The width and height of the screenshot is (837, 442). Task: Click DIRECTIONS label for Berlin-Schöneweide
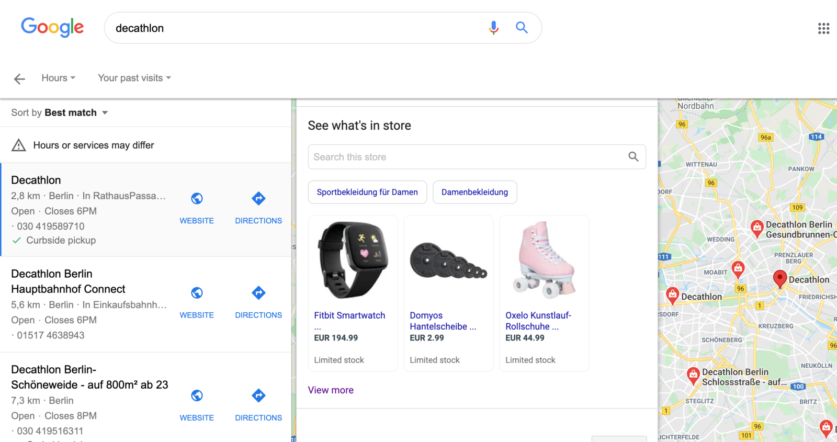[258, 417]
